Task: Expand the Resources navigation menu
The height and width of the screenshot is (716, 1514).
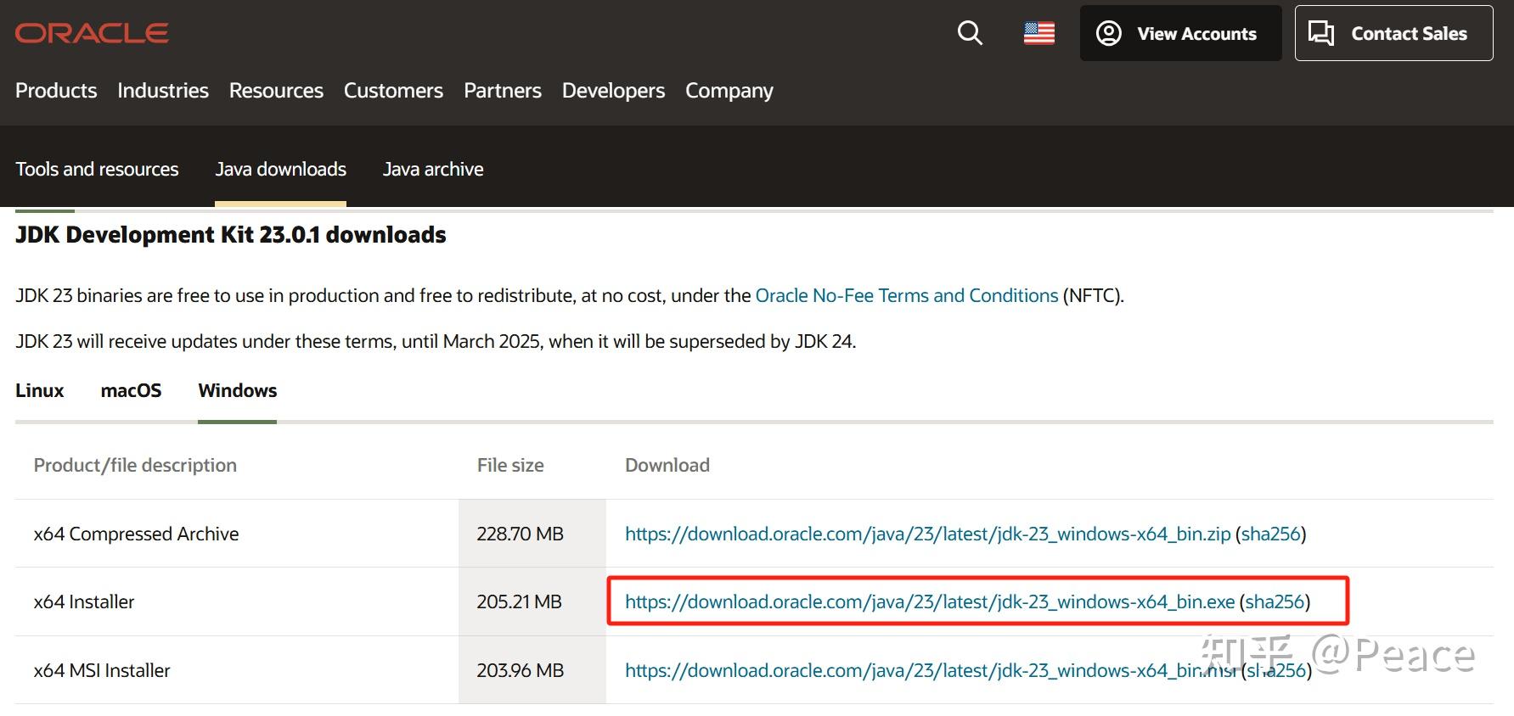Action: (x=276, y=91)
